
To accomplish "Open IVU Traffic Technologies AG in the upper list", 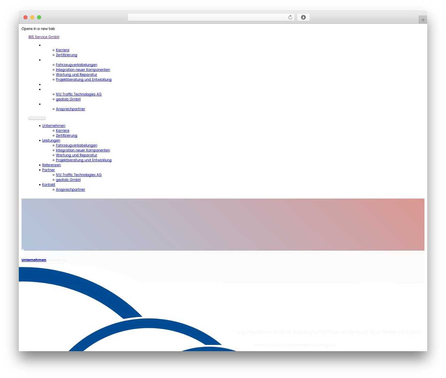I will point(79,94).
